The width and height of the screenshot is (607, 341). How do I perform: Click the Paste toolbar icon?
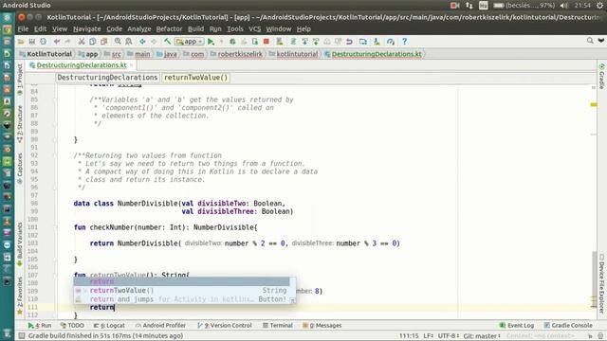tap(103, 42)
